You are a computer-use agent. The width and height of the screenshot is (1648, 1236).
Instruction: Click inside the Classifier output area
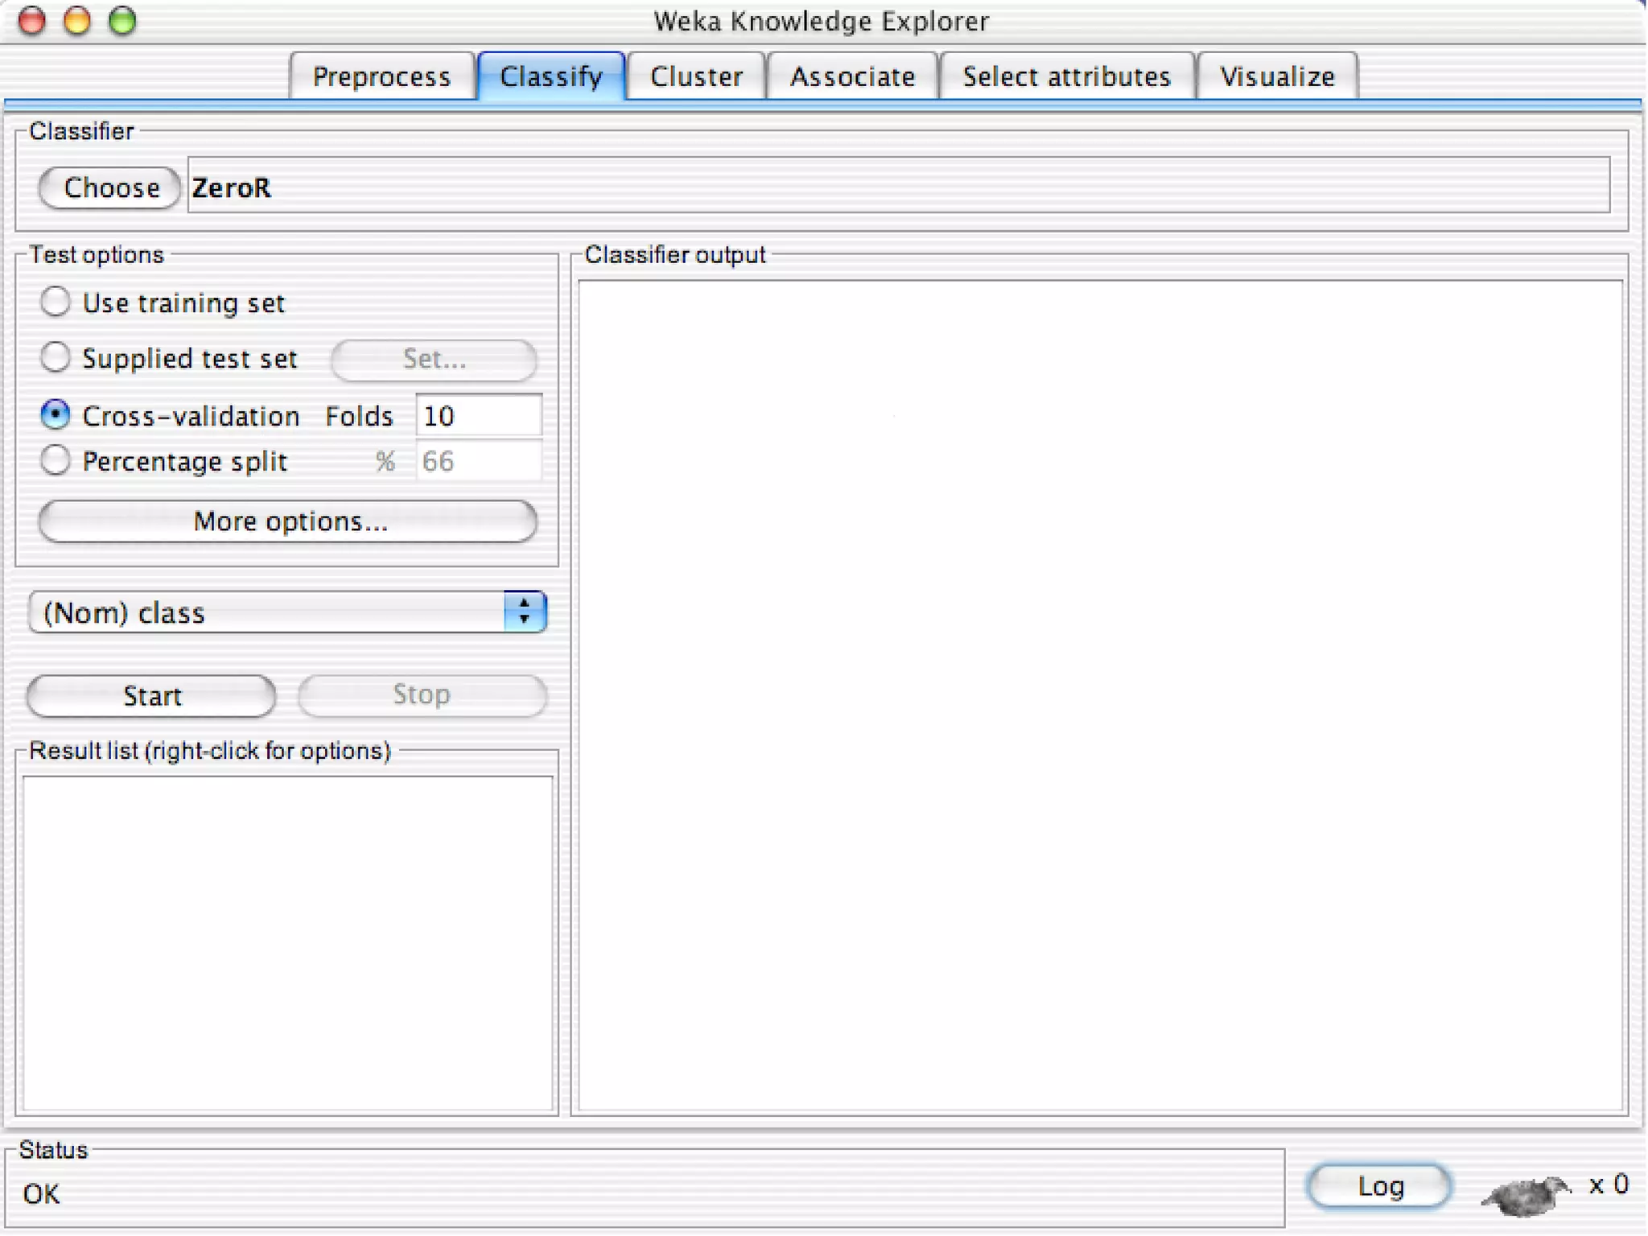[1099, 695]
